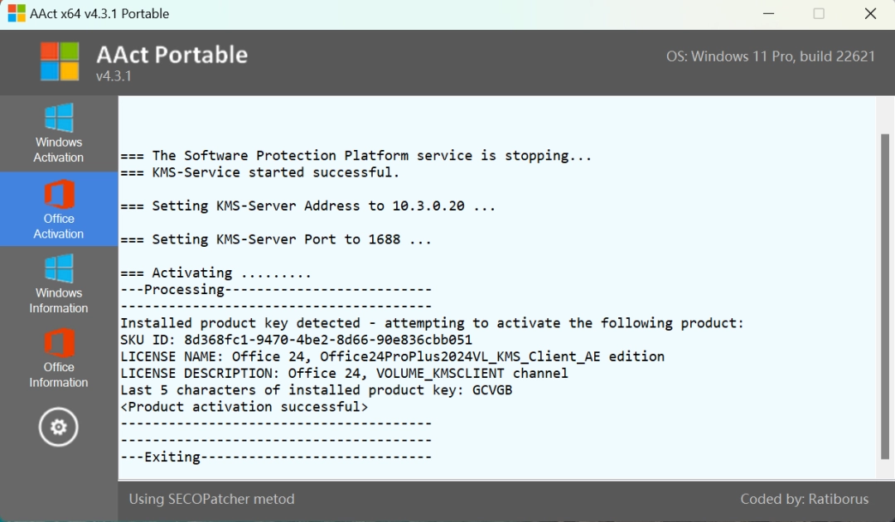
Task: Click the 'Windows Activation' text label
Action: (58, 149)
